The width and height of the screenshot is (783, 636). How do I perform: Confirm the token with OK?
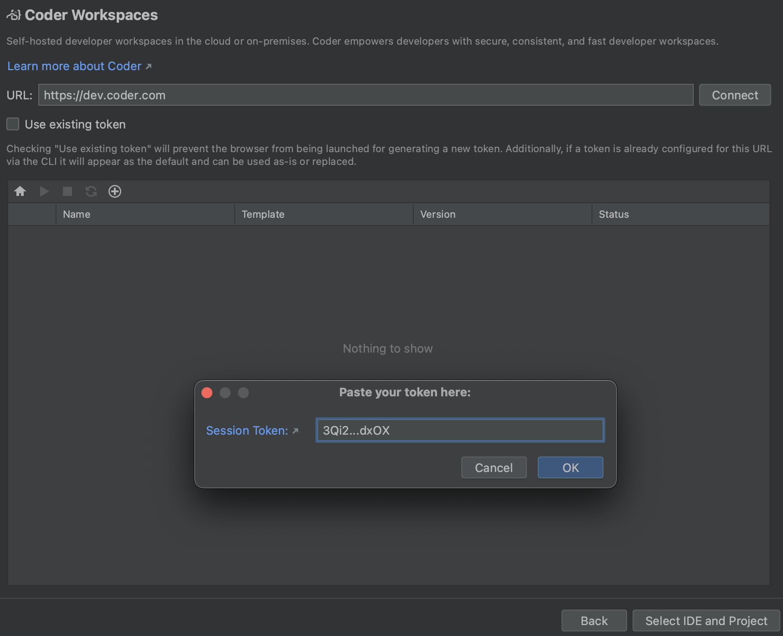[570, 467]
